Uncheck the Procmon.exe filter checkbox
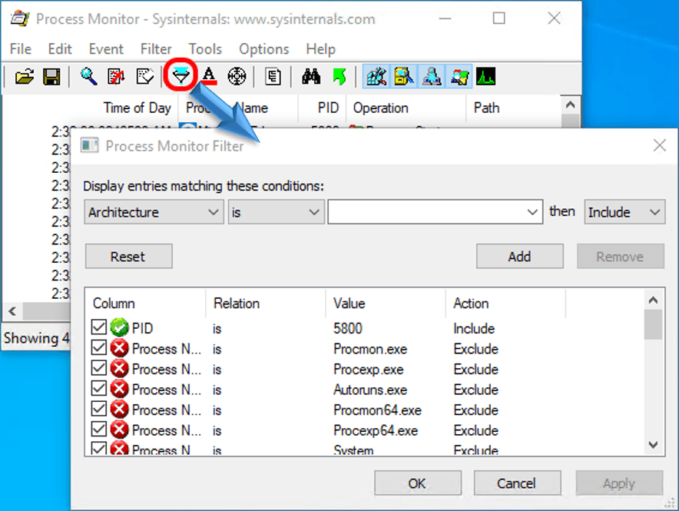Image resolution: width=679 pixels, height=511 pixels. pos(99,347)
